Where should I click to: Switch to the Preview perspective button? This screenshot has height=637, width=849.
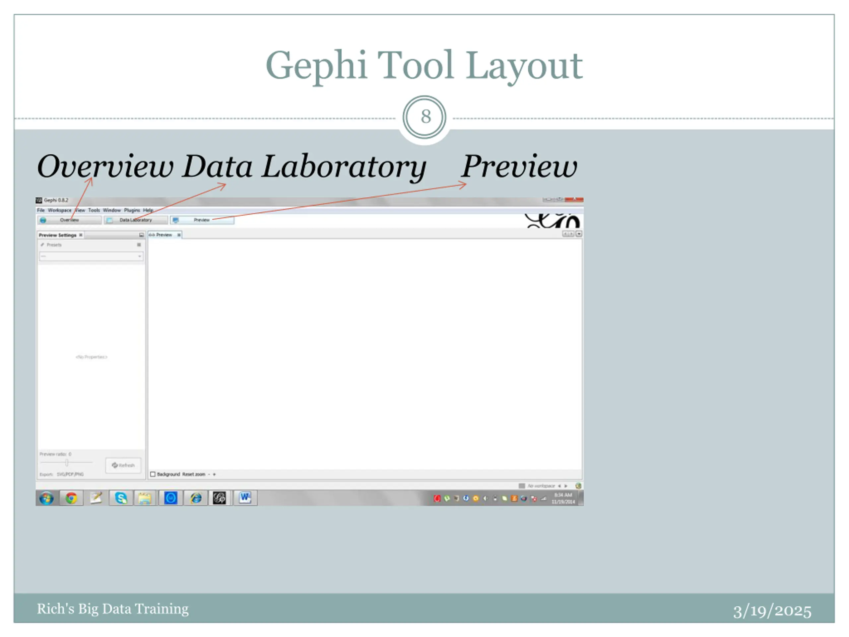click(202, 220)
